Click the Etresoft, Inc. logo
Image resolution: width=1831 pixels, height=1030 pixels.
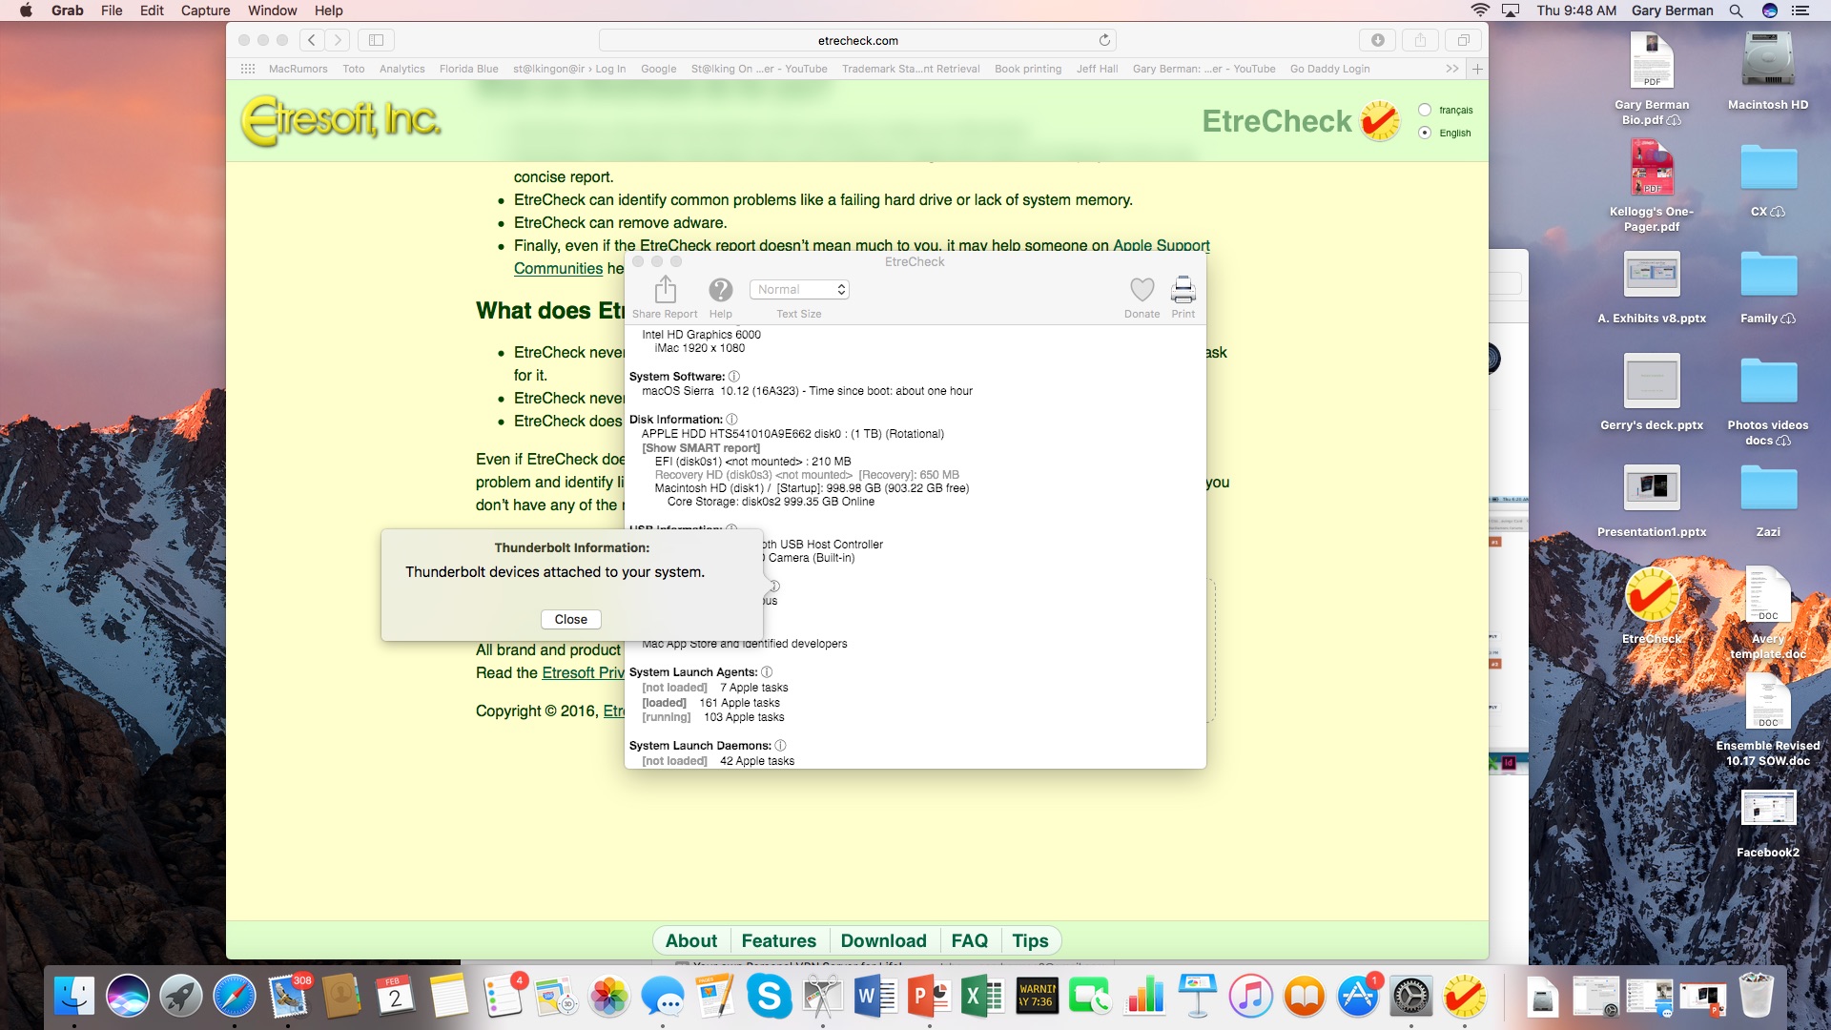point(340,121)
